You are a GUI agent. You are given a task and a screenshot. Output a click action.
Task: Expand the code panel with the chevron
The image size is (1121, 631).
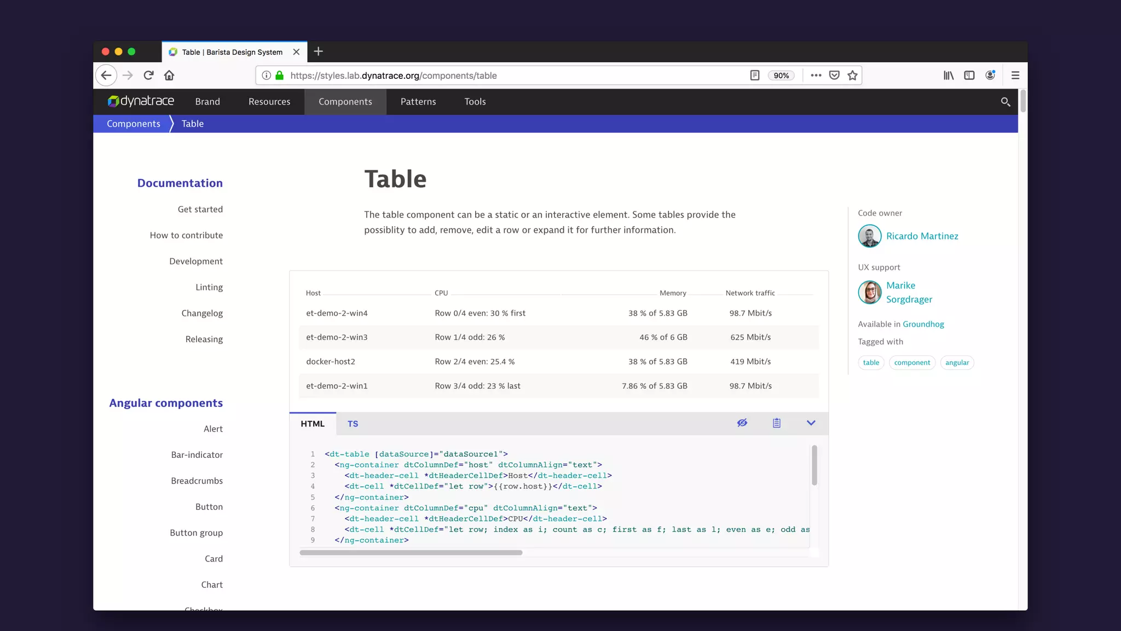tap(811, 423)
